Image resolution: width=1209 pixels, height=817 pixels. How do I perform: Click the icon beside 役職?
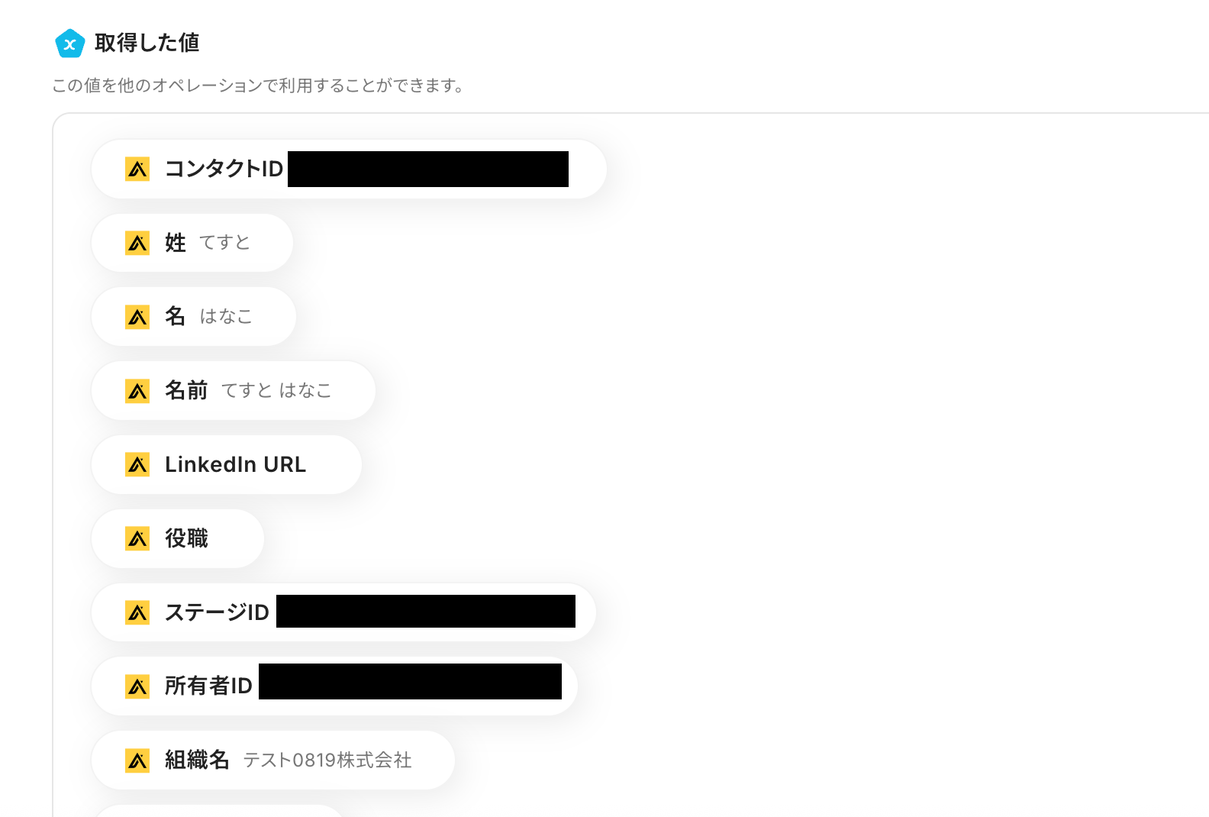pos(137,538)
